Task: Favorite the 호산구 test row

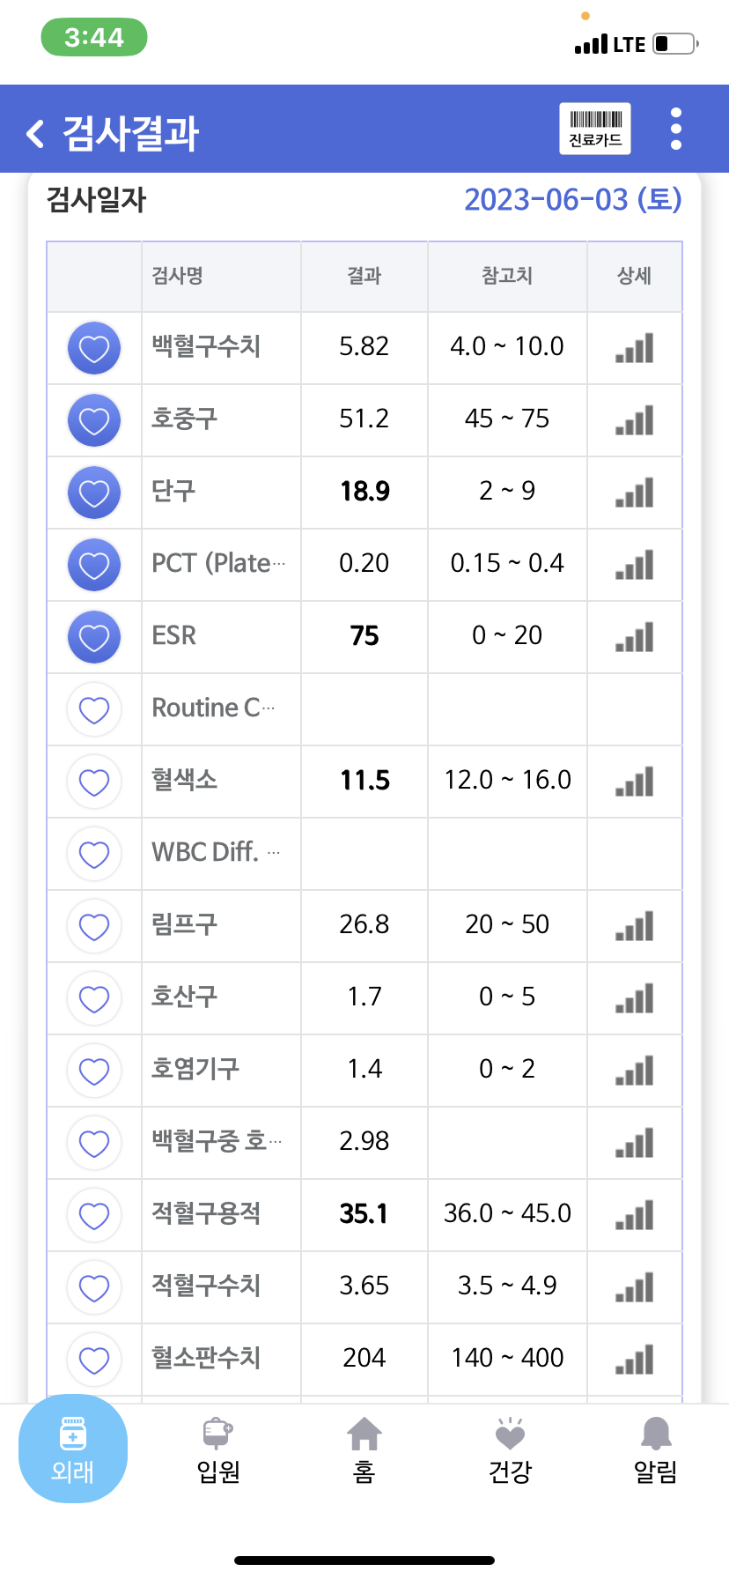Action: coord(94,998)
